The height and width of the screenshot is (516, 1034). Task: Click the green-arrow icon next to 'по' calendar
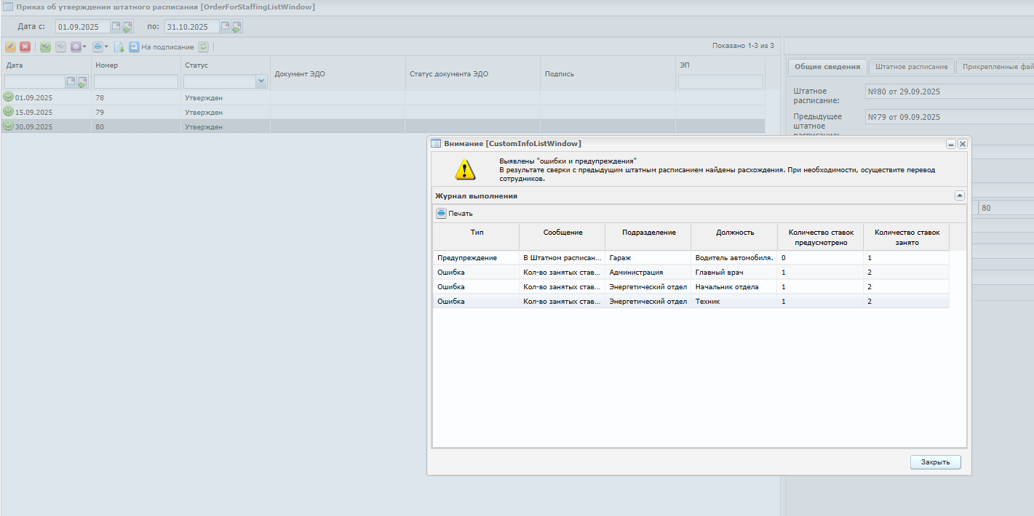(x=236, y=27)
